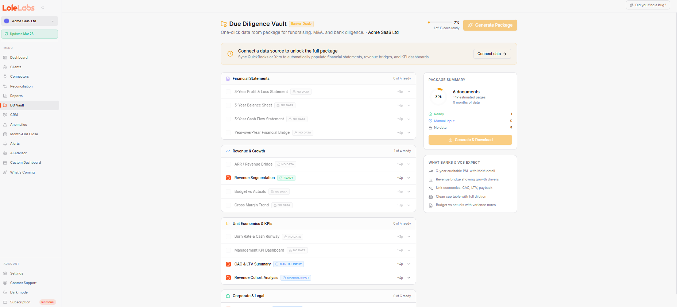Collapse the sidebar with the double-chevron icon

click(x=43, y=8)
